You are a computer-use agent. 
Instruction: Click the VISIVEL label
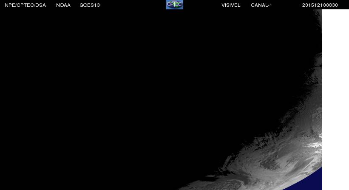[x=231, y=5]
